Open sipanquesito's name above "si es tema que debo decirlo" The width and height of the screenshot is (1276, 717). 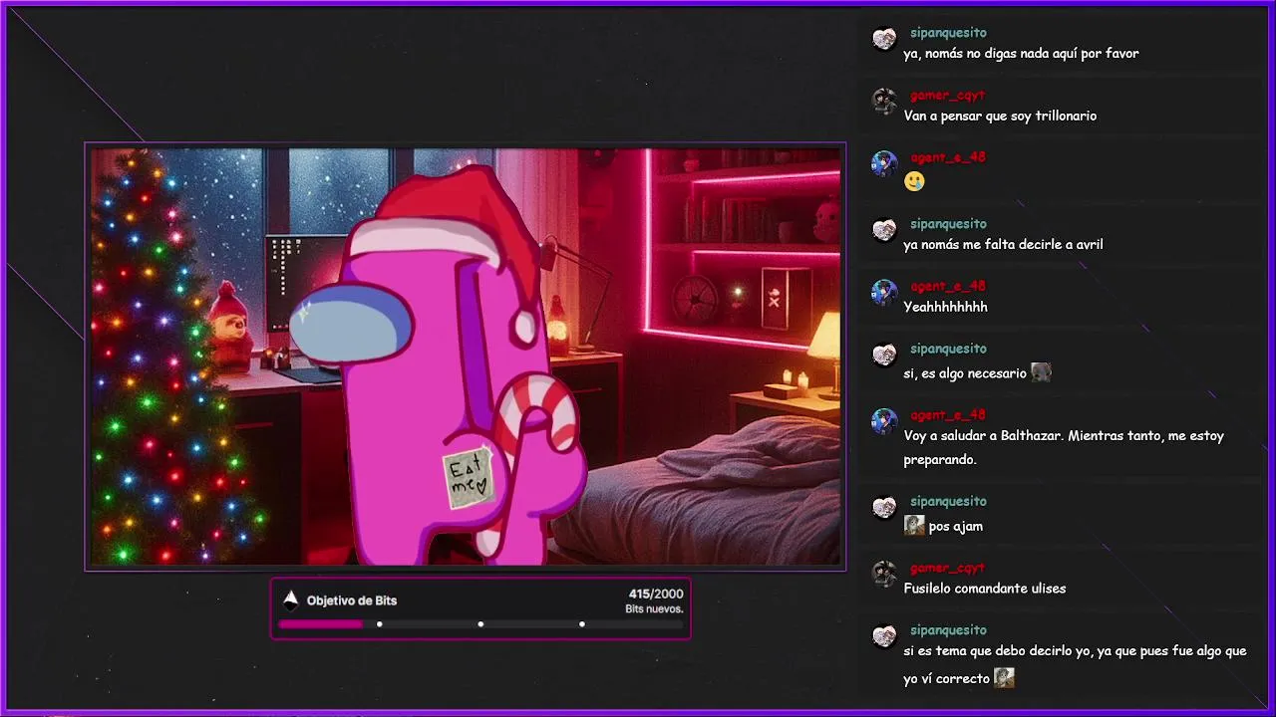[x=948, y=629]
